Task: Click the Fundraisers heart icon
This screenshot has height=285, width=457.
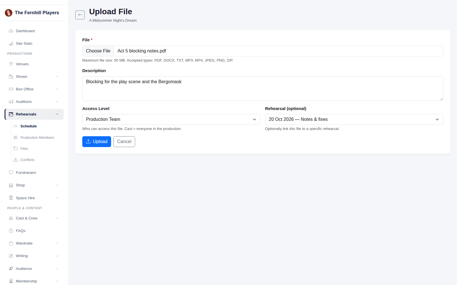Action: tap(11, 173)
